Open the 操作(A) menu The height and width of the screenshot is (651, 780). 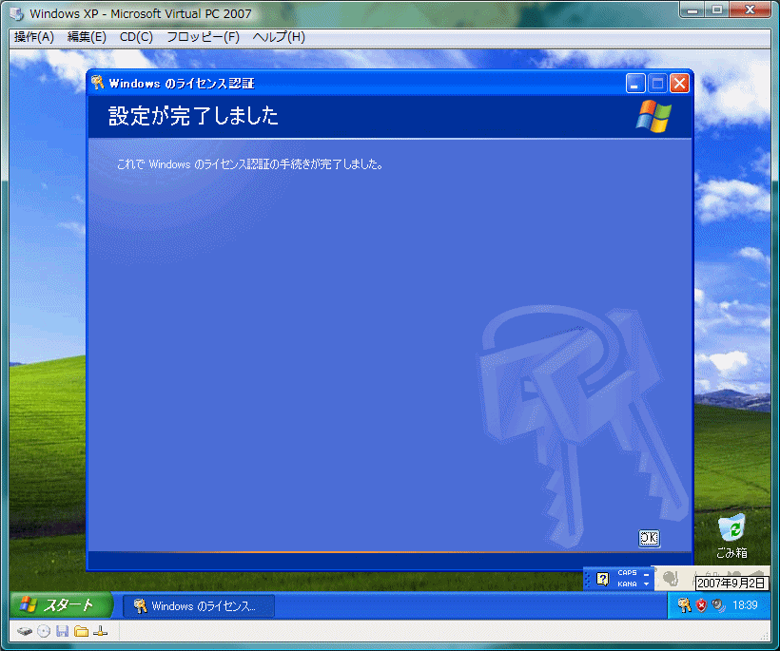click(x=34, y=37)
